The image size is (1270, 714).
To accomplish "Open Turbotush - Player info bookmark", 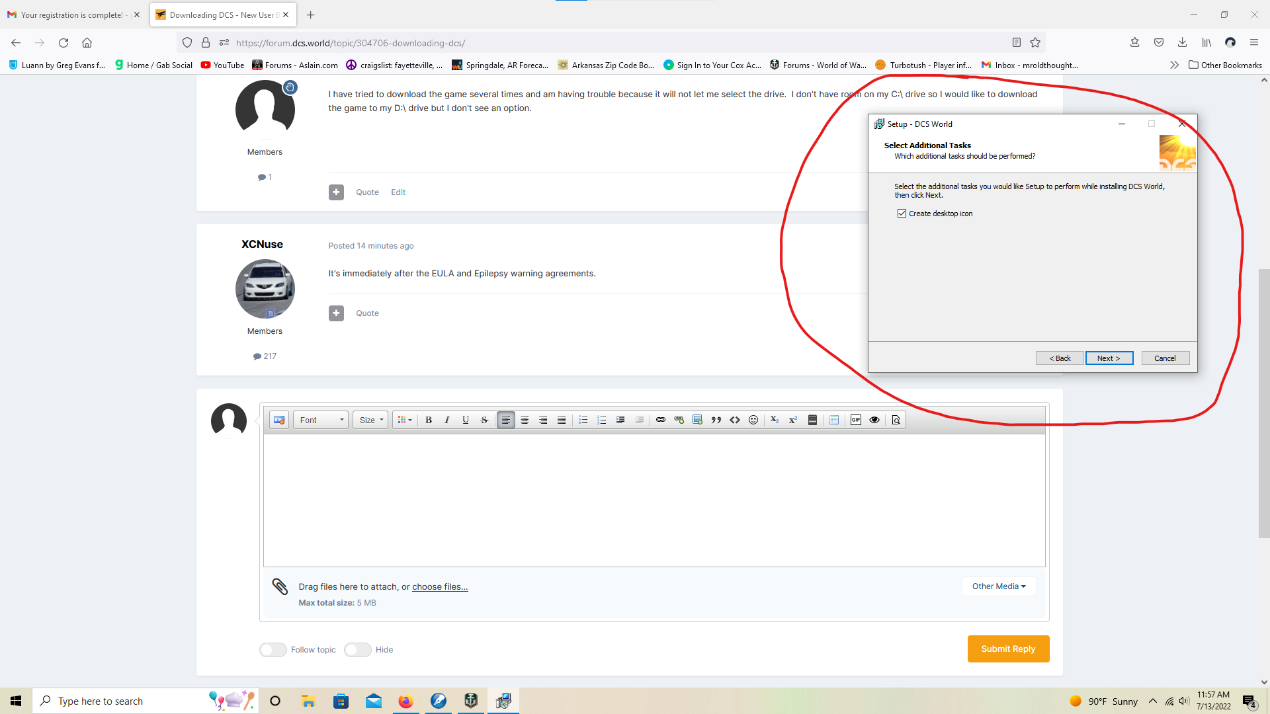I will [923, 65].
